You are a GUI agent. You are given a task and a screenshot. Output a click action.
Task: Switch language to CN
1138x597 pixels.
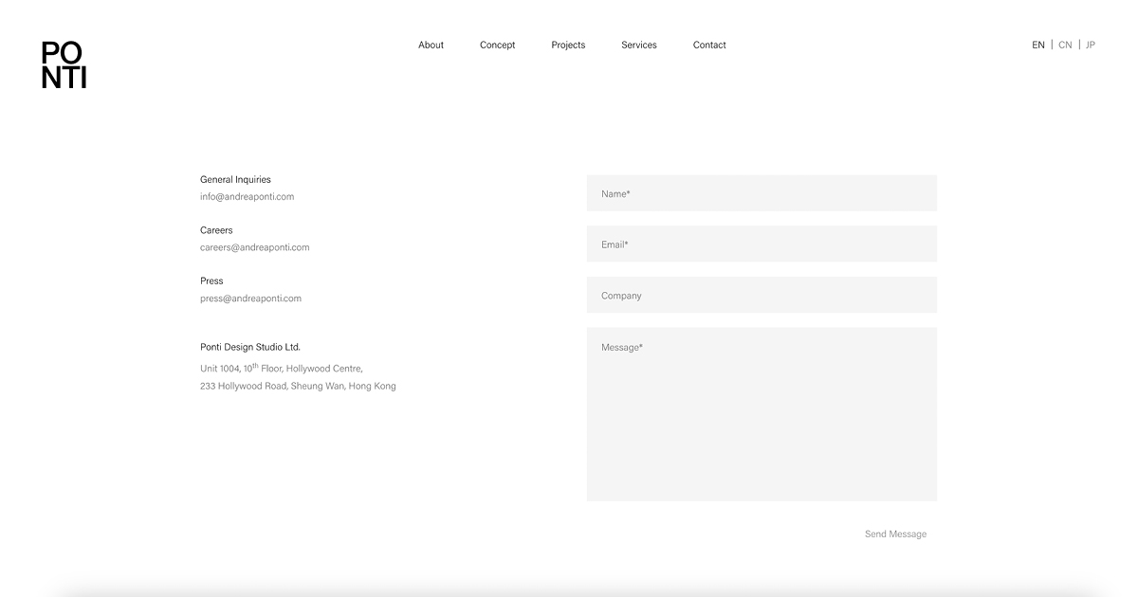pyautogui.click(x=1065, y=45)
